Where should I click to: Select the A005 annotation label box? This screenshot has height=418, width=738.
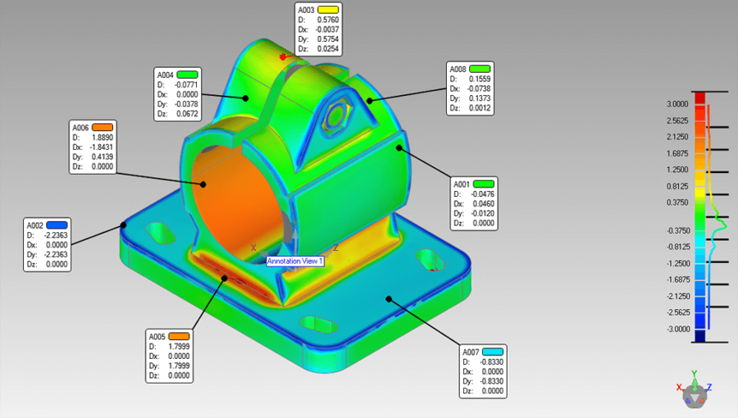coord(170,357)
